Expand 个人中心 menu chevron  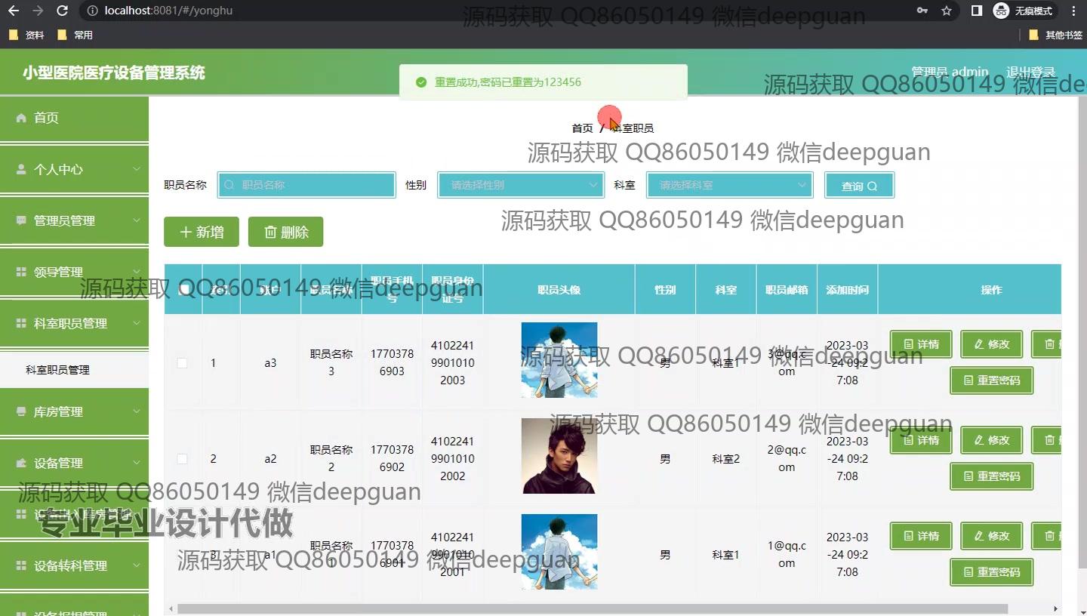tap(137, 169)
